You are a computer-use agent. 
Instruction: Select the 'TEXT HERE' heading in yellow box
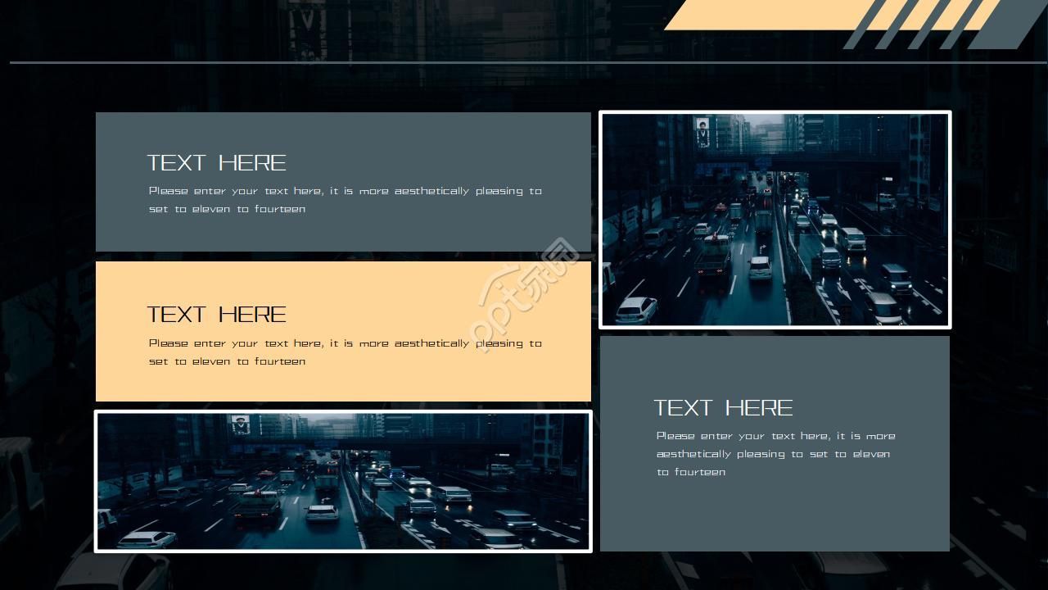[216, 315]
